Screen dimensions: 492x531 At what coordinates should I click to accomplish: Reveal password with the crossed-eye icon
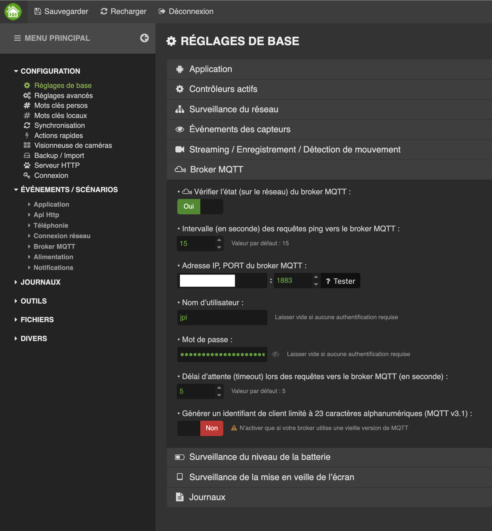tap(276, 354)
